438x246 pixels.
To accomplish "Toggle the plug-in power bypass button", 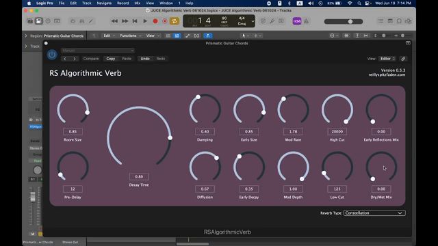I will 52,55.
